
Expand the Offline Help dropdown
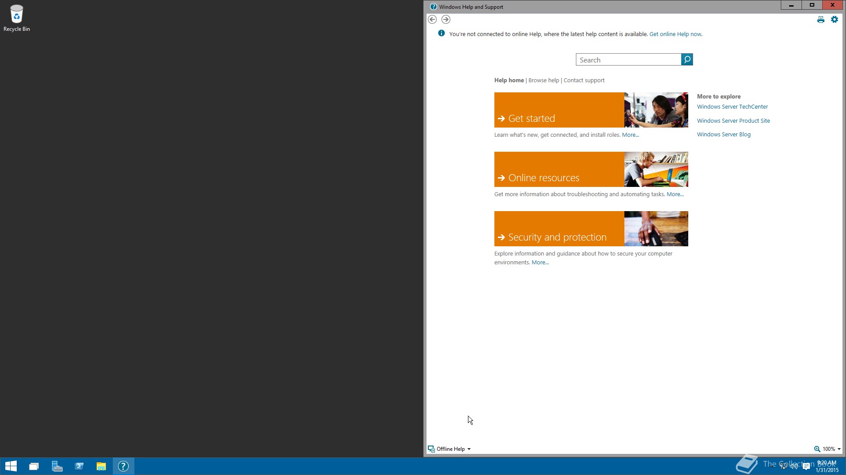point(449,449)
